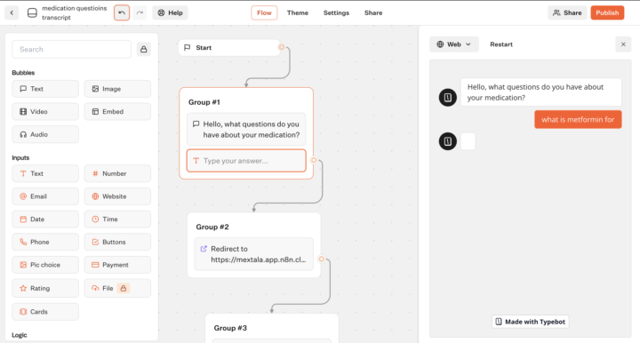This screenshot has width=640, height=343.
Task: Open the Redirect to URL block
Action: [x=254, y=254]
